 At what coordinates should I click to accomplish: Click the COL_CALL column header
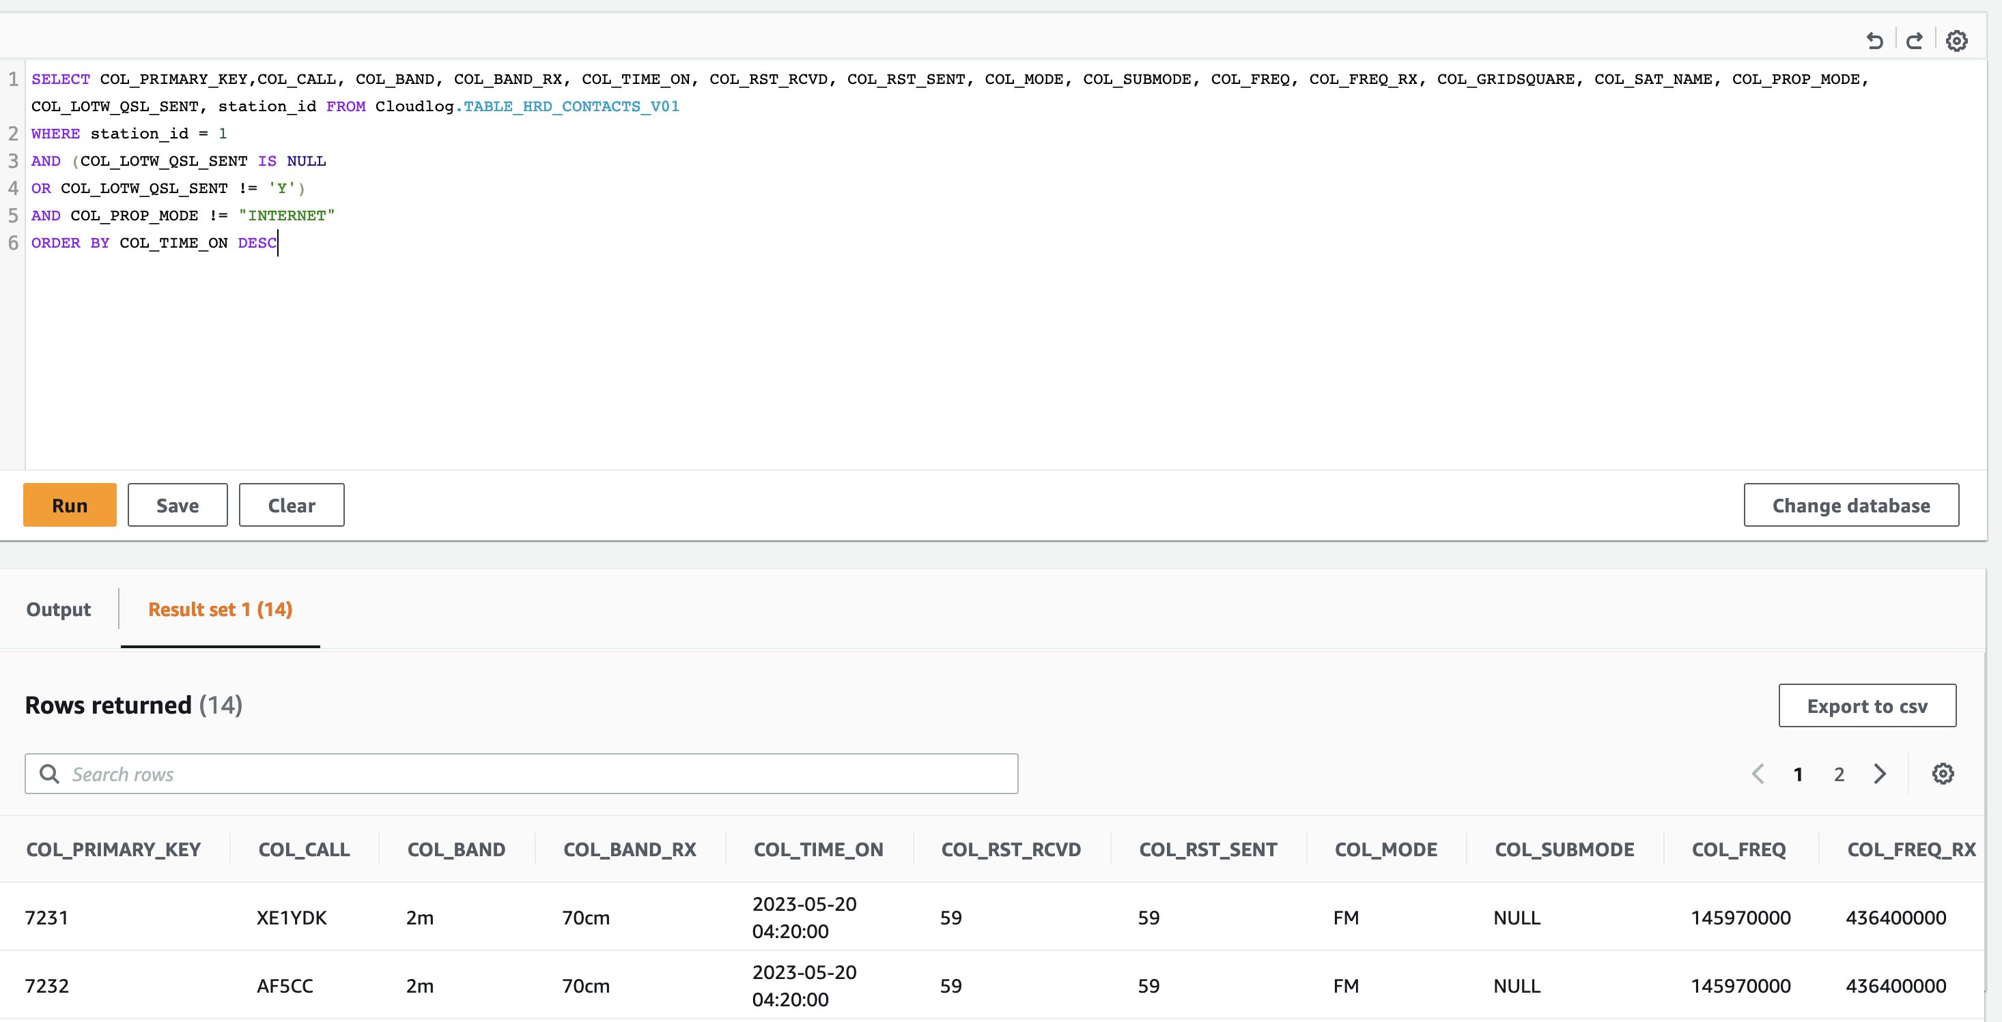pyautogui.click(x=303, y=849)
